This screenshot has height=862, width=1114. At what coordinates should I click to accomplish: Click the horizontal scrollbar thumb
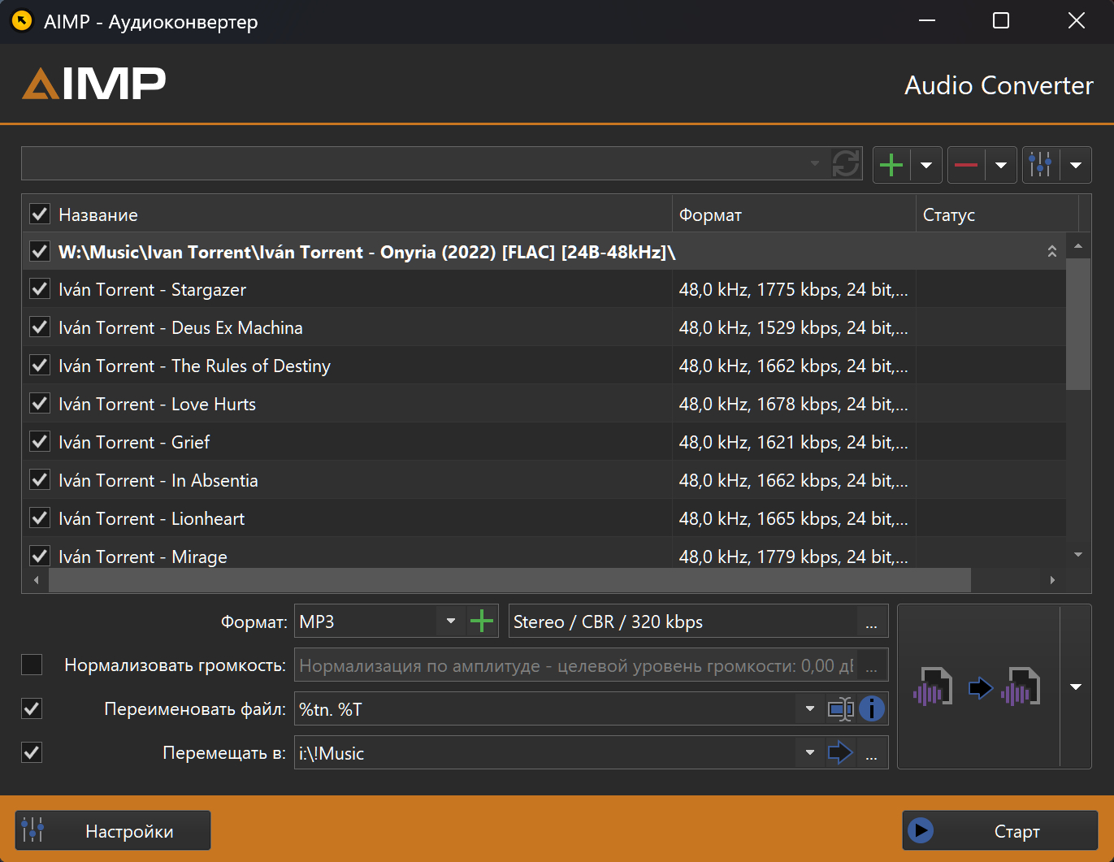509,580
